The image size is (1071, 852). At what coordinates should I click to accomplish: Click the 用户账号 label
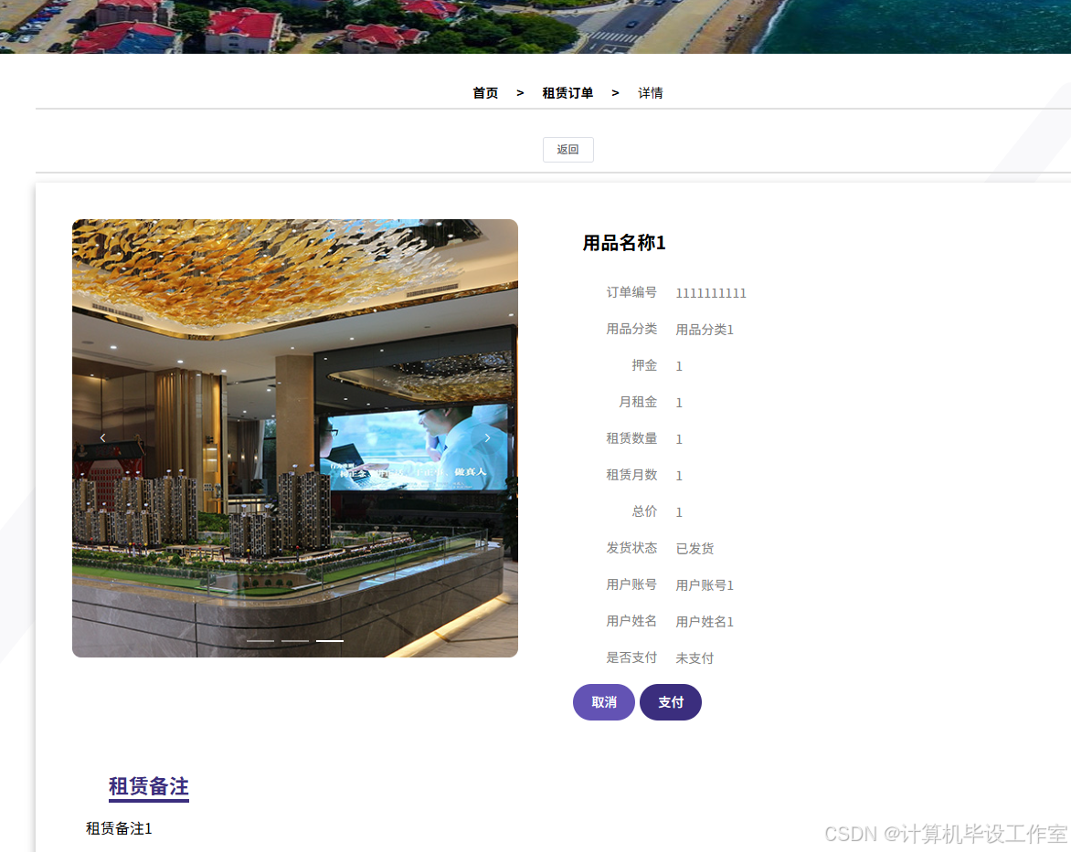coord(631,584)
